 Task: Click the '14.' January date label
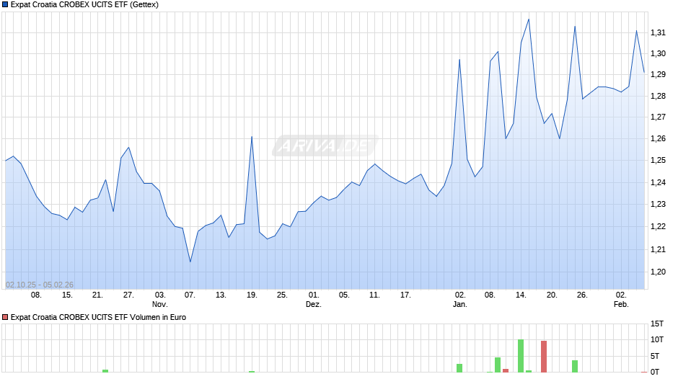click(x=521, y=295)
